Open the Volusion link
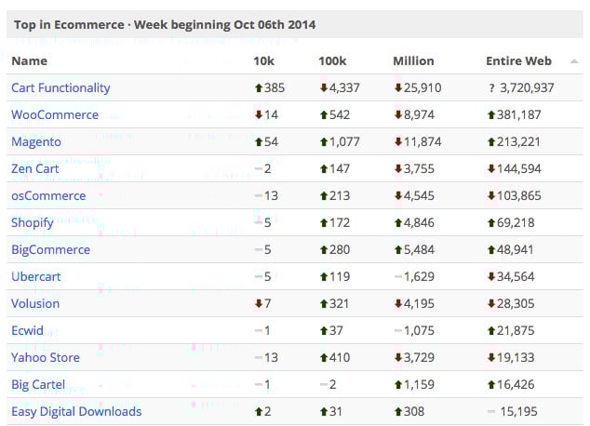590x426 pixels. pyautogui.click(x=35, y=304)
